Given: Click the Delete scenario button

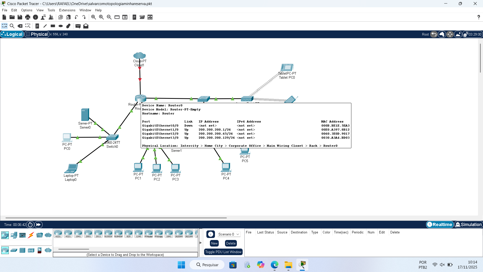Looking at the screenshot, I should click(231, 243).
